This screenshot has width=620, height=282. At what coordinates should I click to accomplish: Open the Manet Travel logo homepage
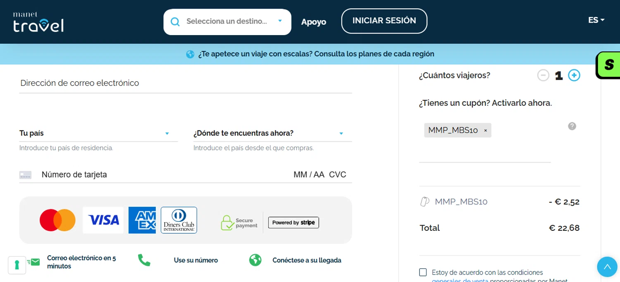(x=38, y=22)
